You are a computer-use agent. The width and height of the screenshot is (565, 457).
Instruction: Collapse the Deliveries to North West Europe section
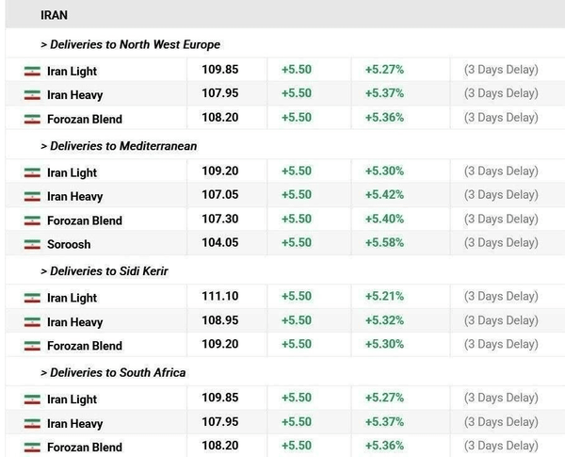click(130, 44)
